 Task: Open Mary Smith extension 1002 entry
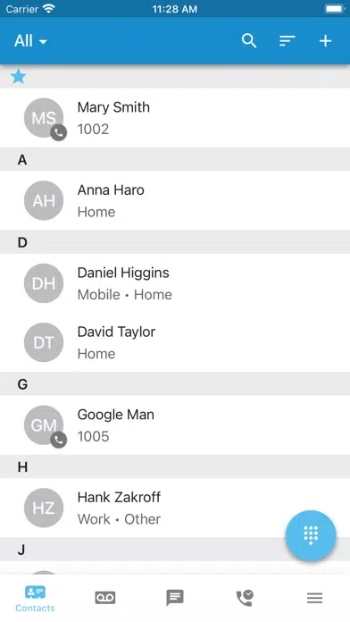(x=175, y=117)
